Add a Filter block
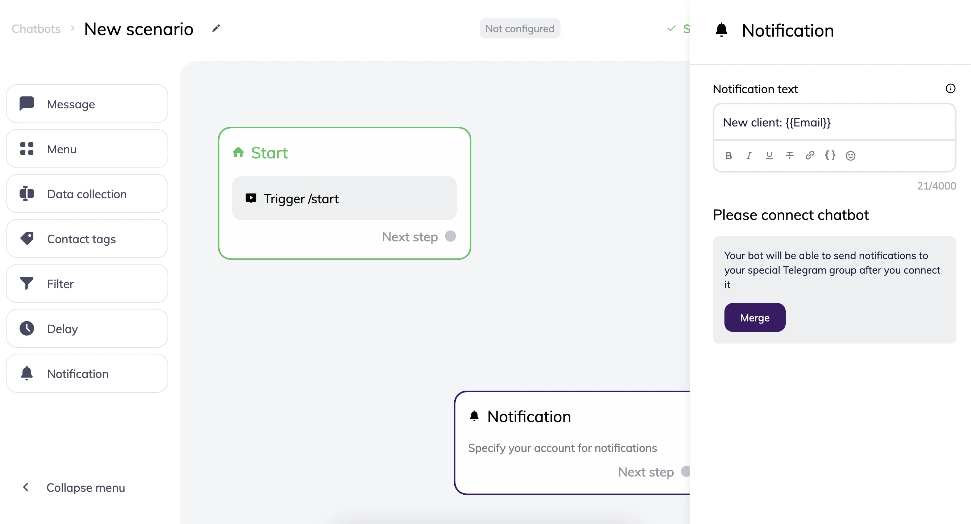Screen dimensions: 971x524 tap(87, 283)
